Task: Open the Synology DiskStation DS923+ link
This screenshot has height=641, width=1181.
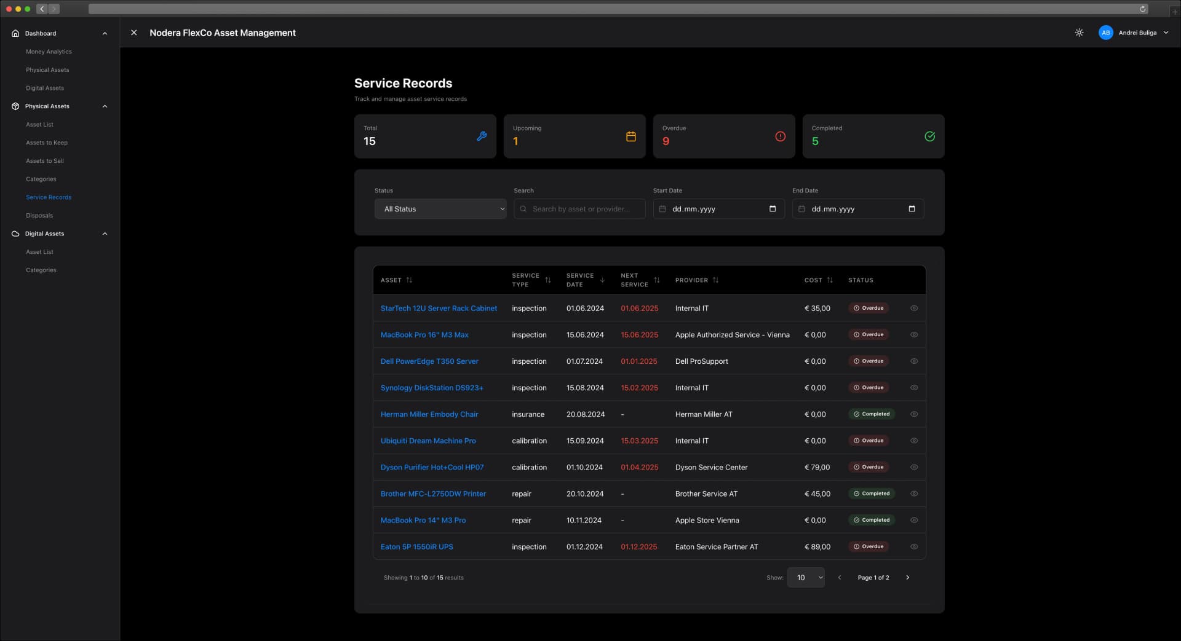Action: tap(432, 388)
